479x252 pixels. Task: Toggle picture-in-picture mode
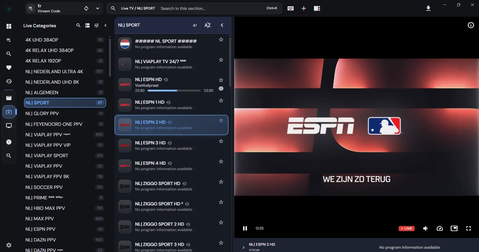point(454,228)
